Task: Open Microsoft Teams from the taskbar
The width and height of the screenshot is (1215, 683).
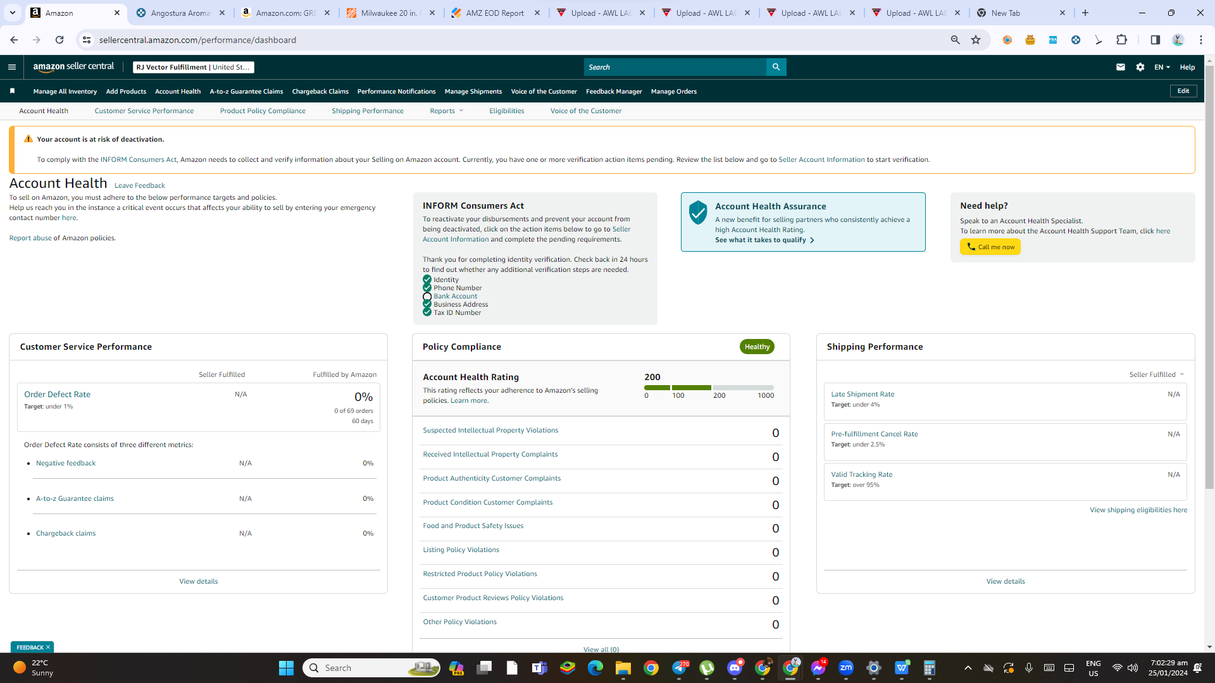Action: (x=540, y=668)
